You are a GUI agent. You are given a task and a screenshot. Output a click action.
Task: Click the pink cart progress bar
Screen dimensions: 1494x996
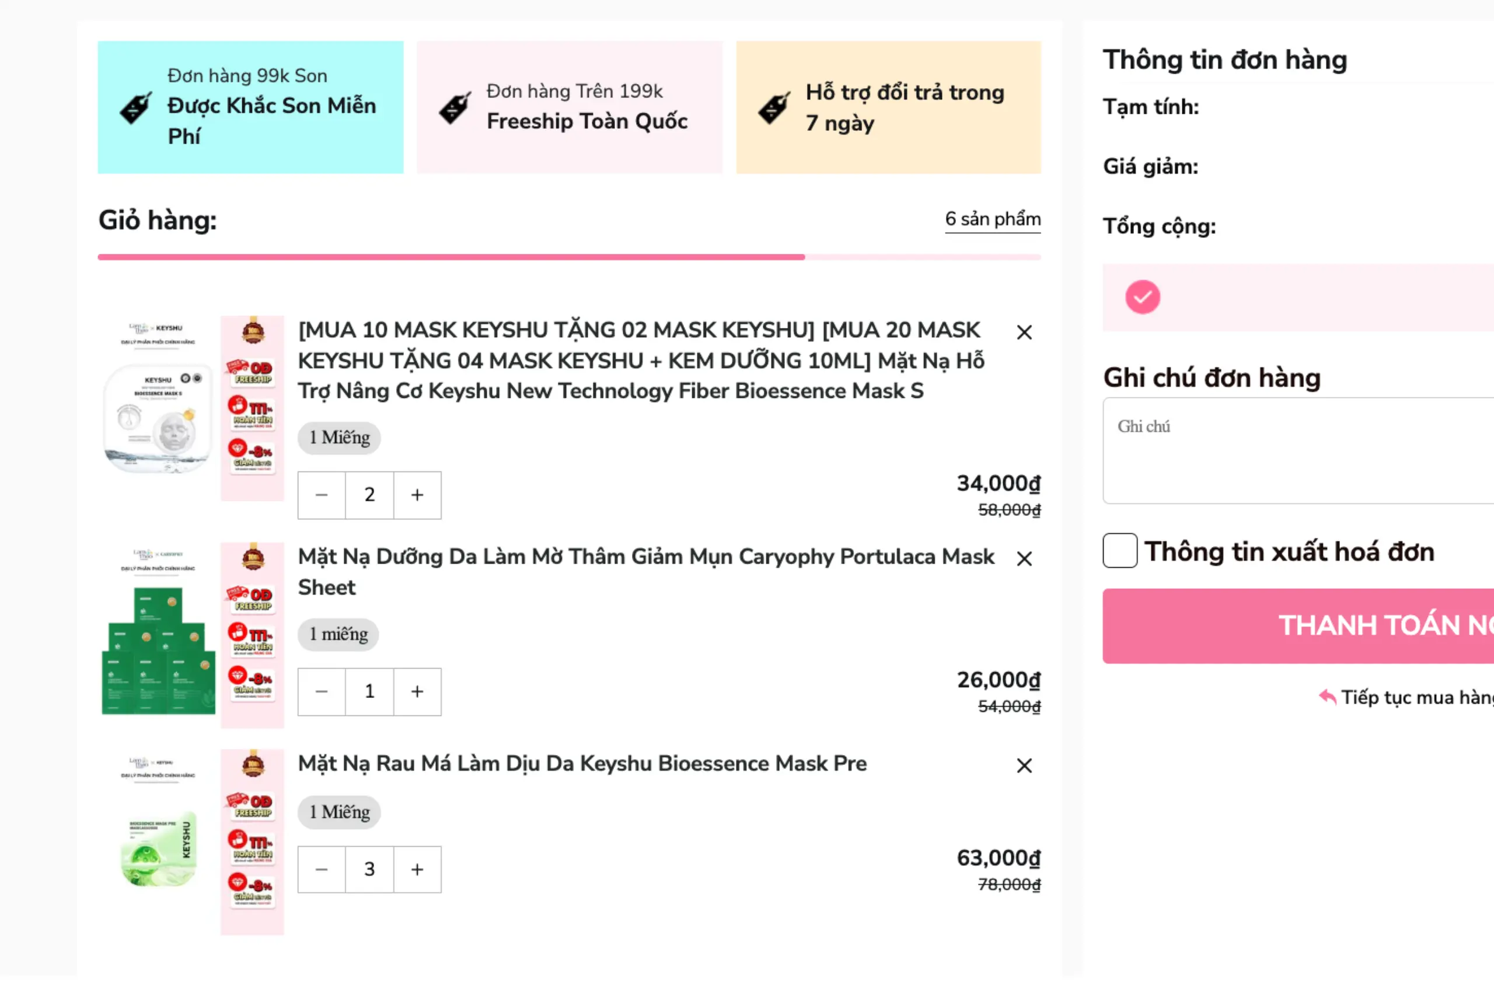click(x=569, y=257)
